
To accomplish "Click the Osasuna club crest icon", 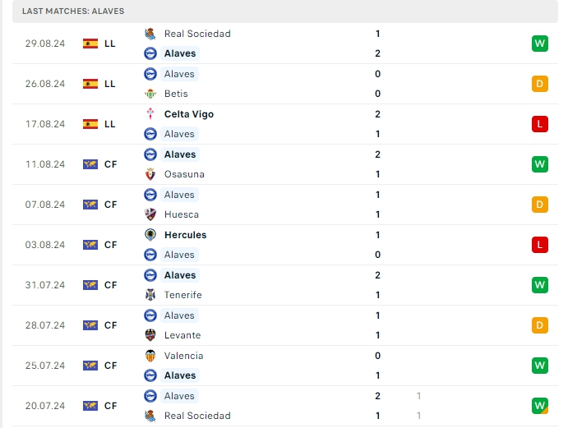I will point(150,174).
